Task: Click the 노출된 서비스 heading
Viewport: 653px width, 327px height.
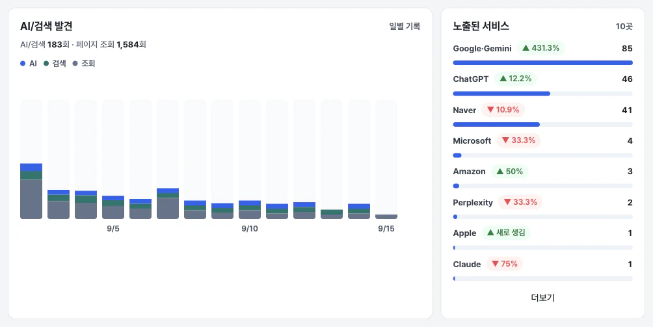Action: (x=481, y=26)
